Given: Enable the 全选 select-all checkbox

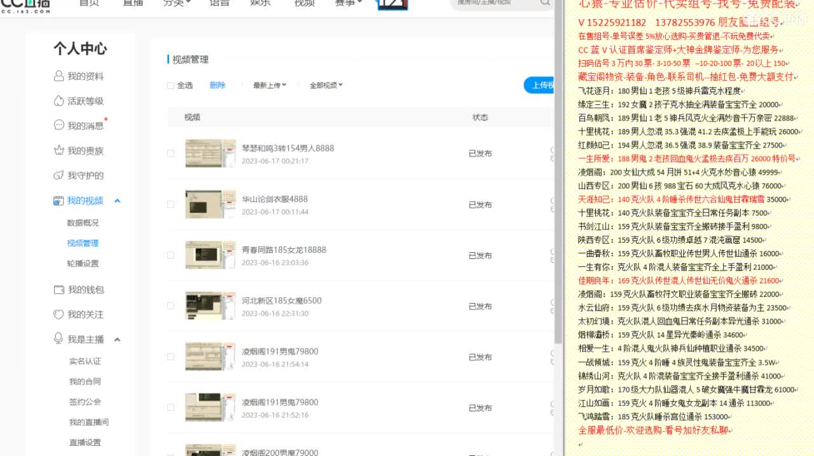Looking at the screenshot, I should click(x=170, y=85).
